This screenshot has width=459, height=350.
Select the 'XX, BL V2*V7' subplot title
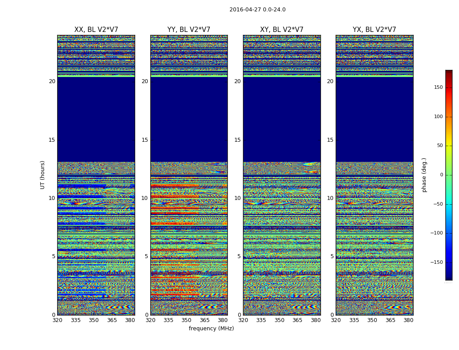[x=96, y=30]
